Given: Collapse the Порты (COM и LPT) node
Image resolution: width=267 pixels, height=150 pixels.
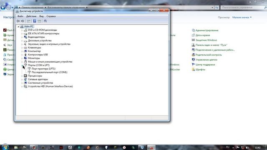Looking at the screenshot, I should (x=22, y=65).
